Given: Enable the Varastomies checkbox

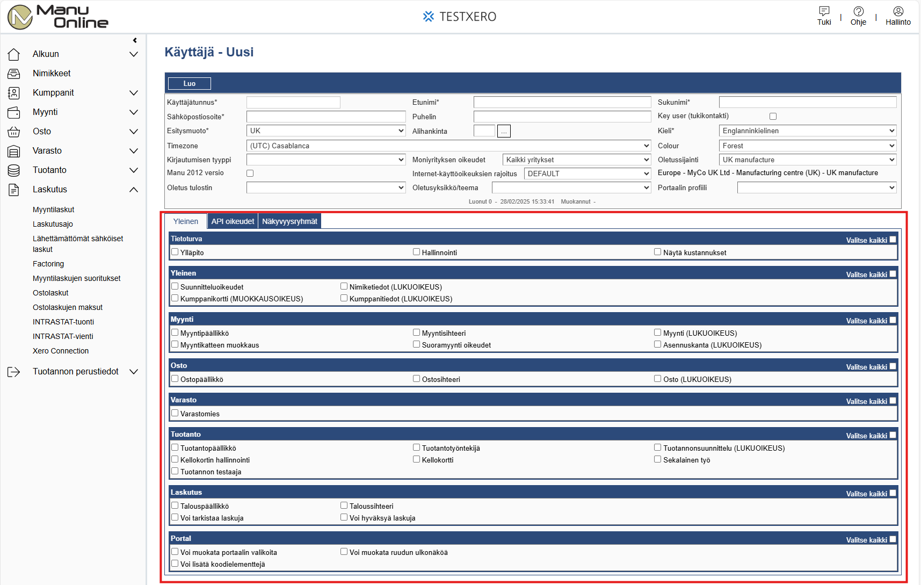Looking at the screenshot, I should pyautogui.click(x=175, y=413).
